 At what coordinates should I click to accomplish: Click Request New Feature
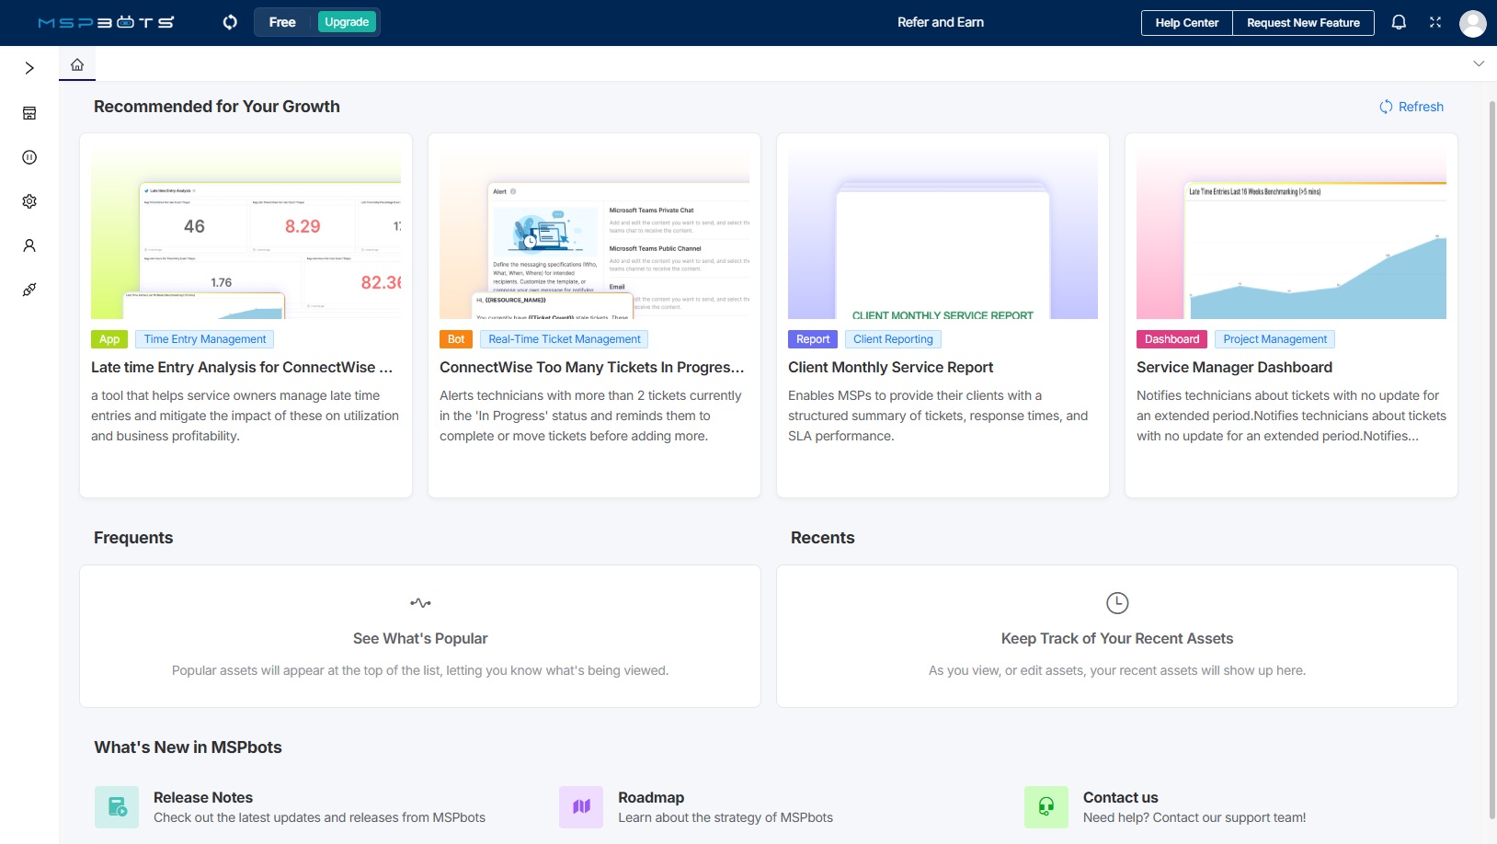coord(1303,23)
